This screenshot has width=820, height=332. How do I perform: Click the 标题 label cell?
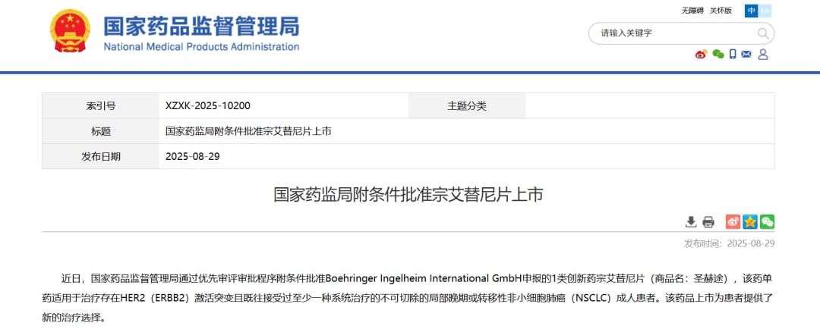pos(100,132)
